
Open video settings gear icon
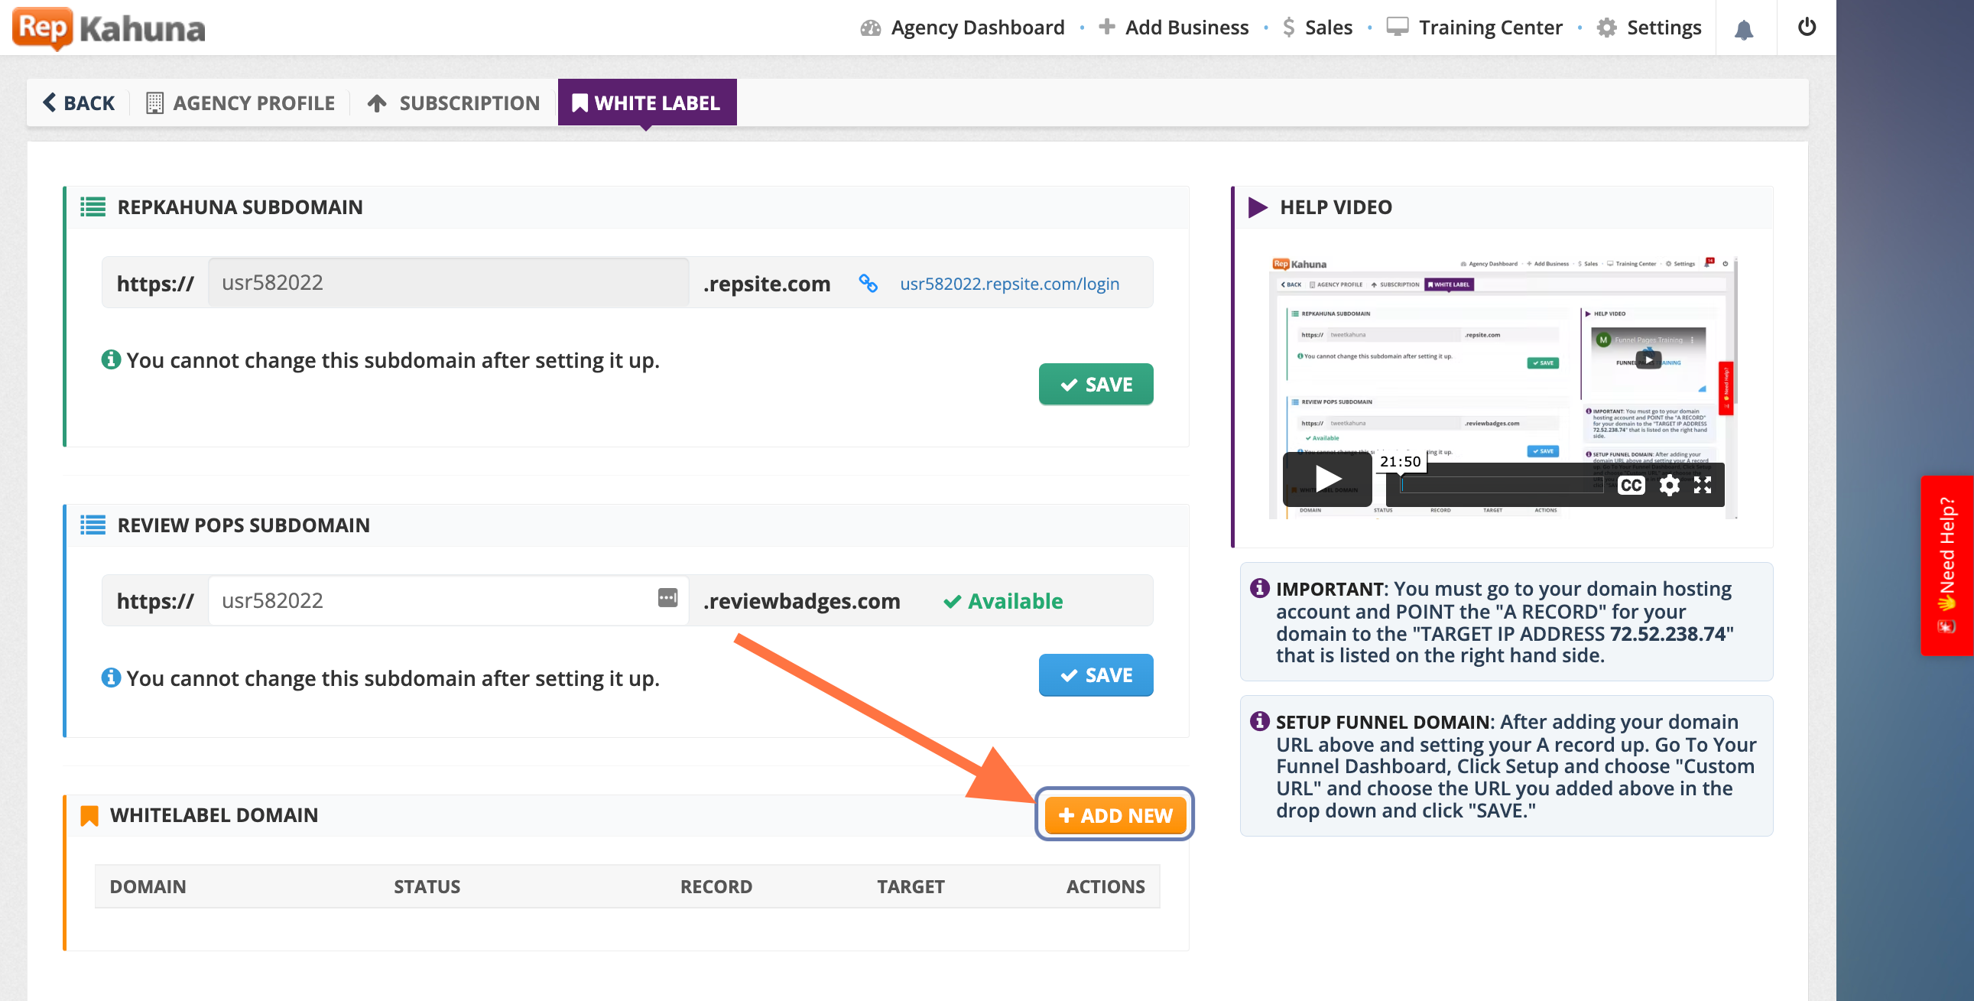1669,485
